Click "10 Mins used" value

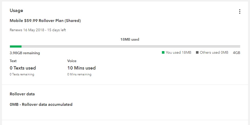pyautogui.click(x=81, y=68)
